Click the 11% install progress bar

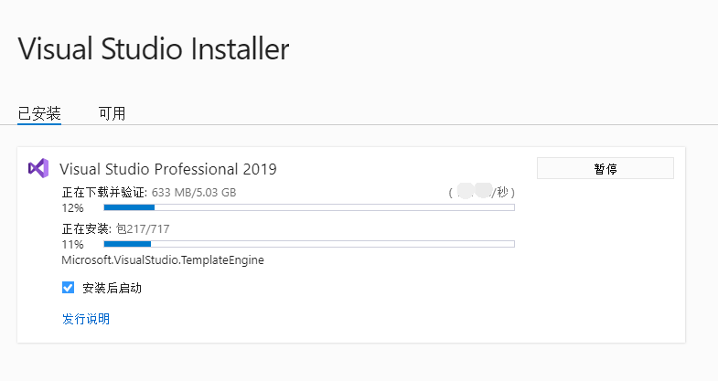309,244
